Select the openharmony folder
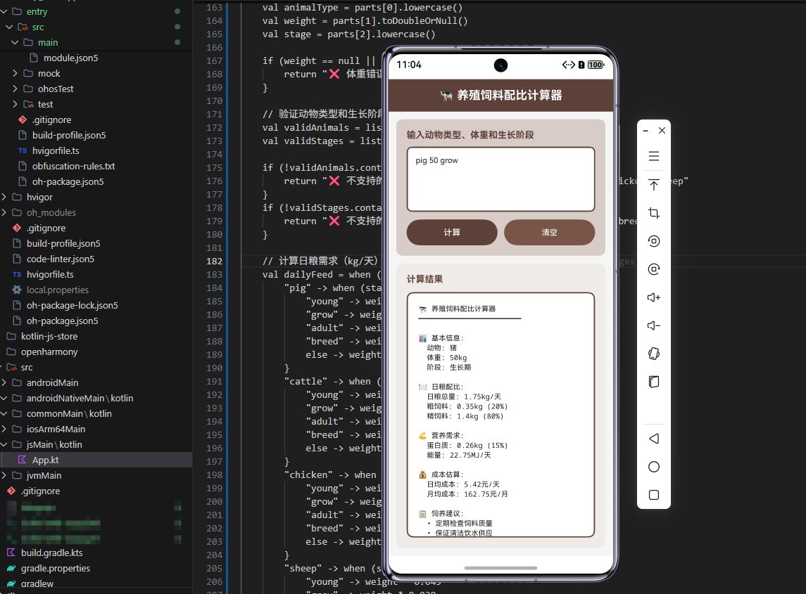Screen dimensions: 806x594 click(x=49, y=351)
